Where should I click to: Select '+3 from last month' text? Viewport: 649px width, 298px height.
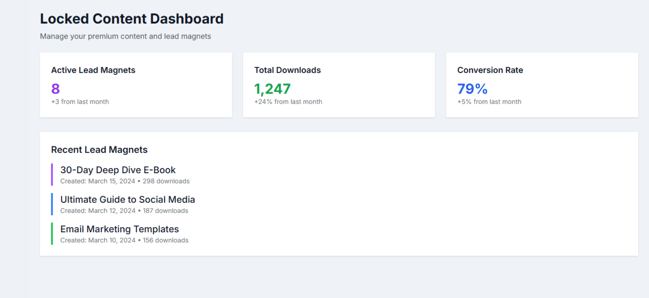[80, 102]
